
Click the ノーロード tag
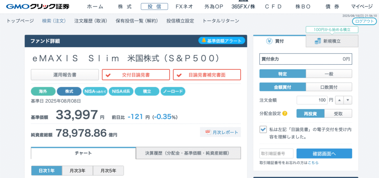173,92
